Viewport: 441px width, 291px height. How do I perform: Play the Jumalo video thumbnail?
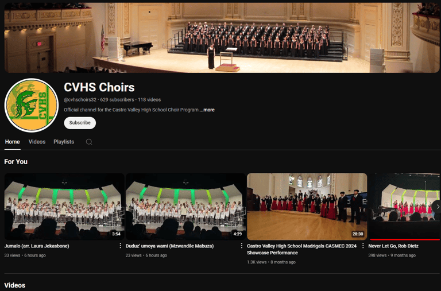pyautogui.click(x=64, y=207)
